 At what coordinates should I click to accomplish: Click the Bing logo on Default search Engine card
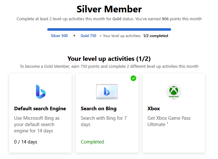click(41, 92)
